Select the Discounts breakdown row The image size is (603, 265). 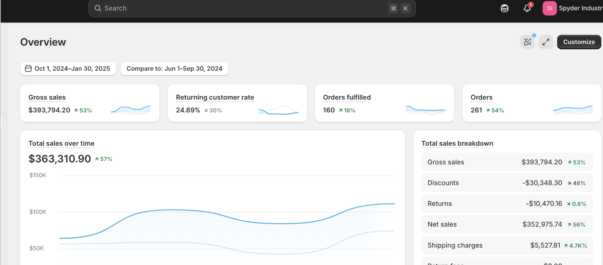[507, 183]
